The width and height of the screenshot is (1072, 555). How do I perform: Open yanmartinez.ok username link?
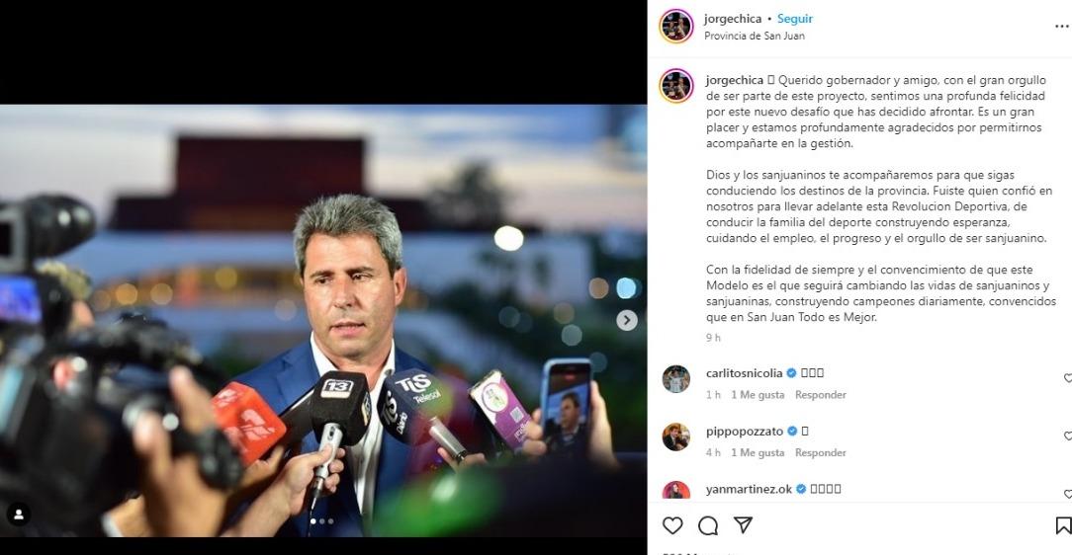(749, 489)
